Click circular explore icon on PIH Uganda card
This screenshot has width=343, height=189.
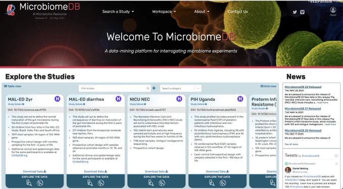222,183
